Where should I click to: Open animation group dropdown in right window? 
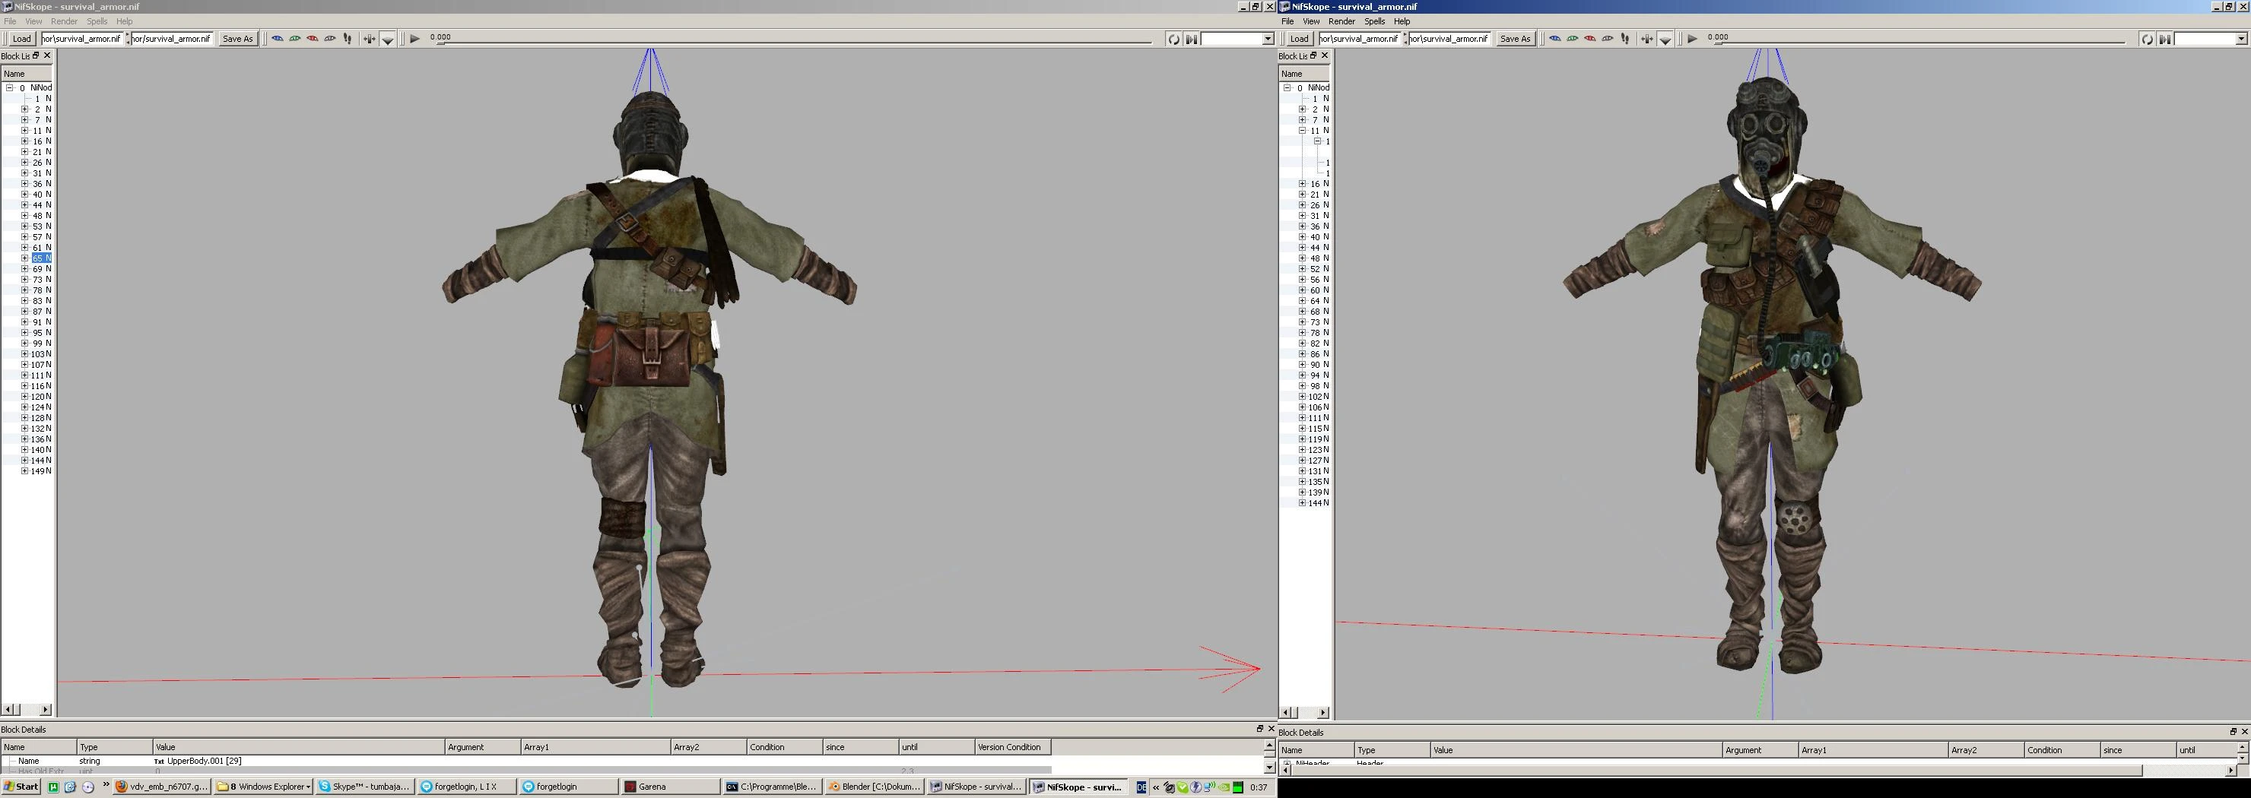tap(2240, 39)
